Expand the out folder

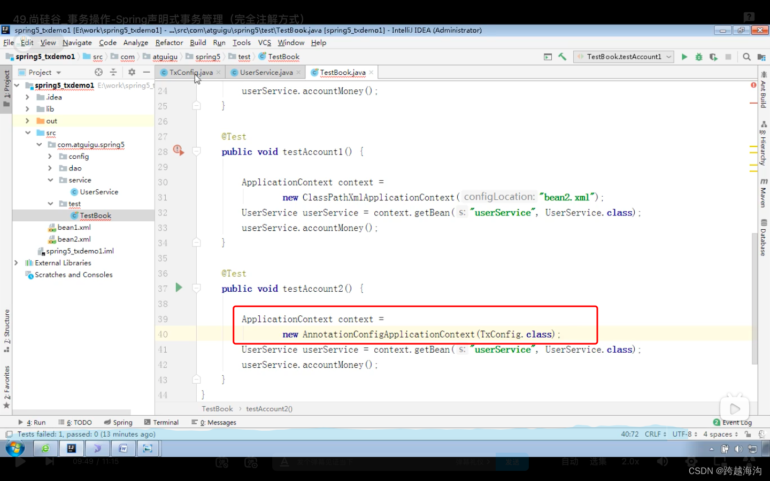tap(27, 121)
